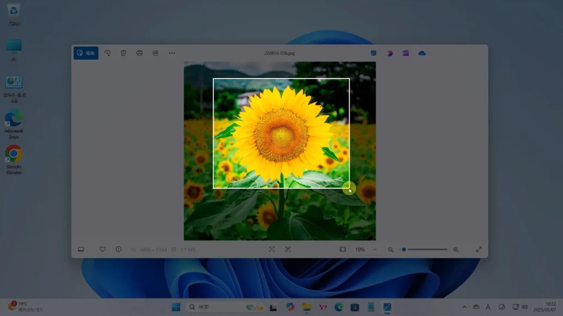Open the clock showing 10:22
The width and height of the screenshot is (563, 316).
point(545,307)
